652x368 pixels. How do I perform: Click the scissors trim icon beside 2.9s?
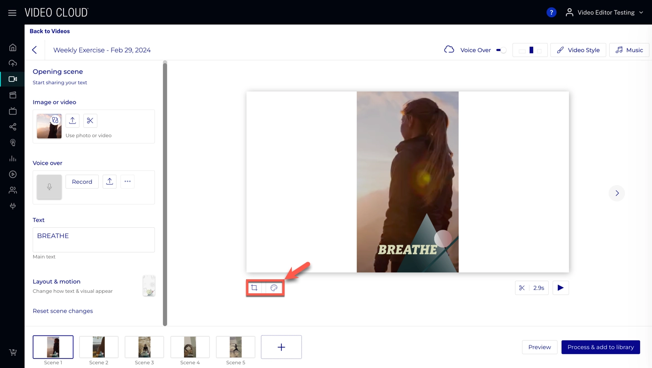click(x=522, y=288)
